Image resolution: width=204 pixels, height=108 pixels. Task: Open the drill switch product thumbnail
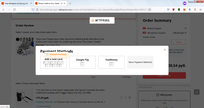coord(25,98)
